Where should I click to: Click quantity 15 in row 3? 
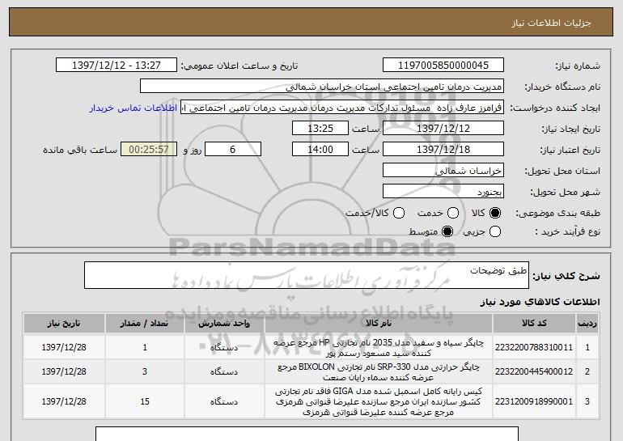[145, 401]
